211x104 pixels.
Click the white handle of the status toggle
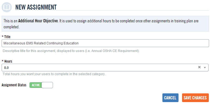click(x=47, y=85)
